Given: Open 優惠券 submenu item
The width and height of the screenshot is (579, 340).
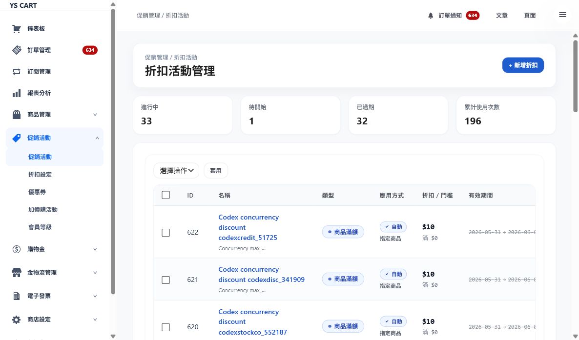Looking at the screenshot, I should pyautogui.click(x=37, y=192).
